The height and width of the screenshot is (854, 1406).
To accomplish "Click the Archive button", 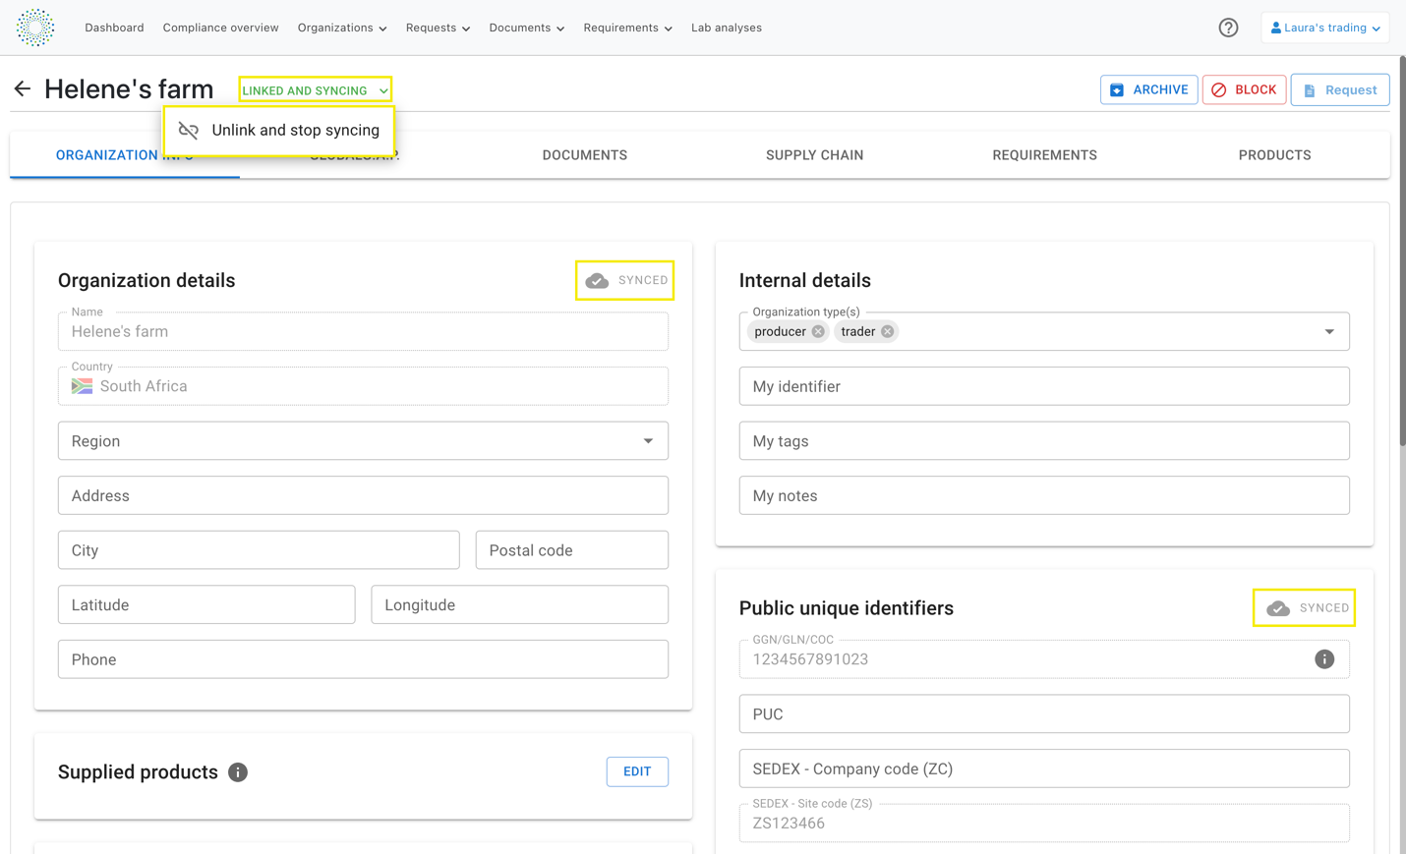I will [1148, 89].
